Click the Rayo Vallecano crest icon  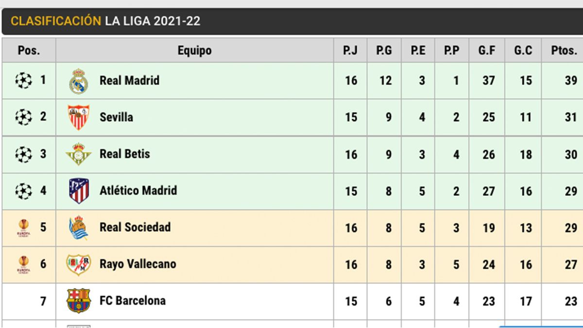(78, 264)
